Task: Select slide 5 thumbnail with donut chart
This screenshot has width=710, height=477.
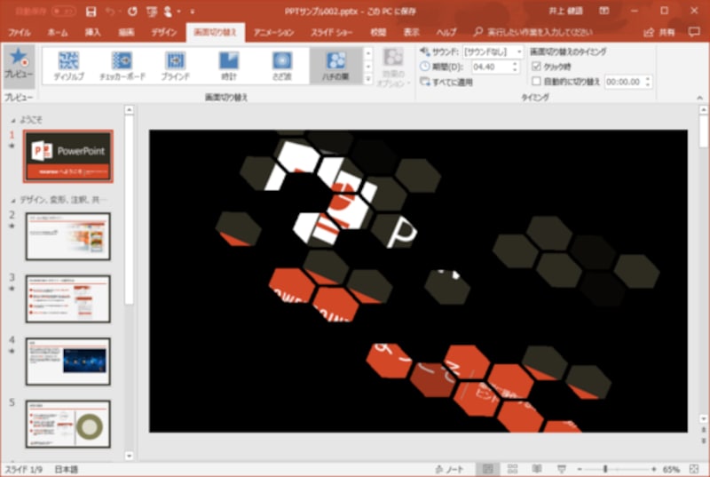Action: [68, 424]
